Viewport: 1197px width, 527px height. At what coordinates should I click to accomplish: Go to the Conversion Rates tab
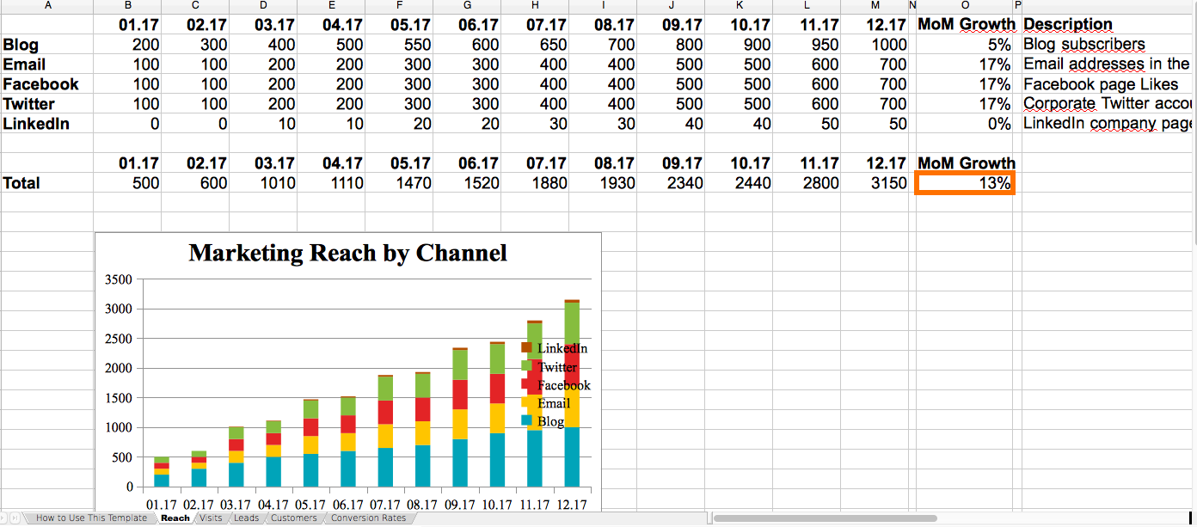pyautogui.click(x=368, y=518)
